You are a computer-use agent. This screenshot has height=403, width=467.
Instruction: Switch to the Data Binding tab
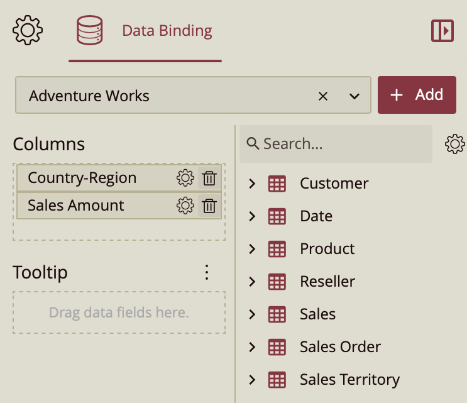click(x=145, y=31)
